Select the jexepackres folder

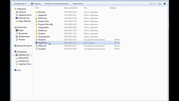tap(43, 15)
